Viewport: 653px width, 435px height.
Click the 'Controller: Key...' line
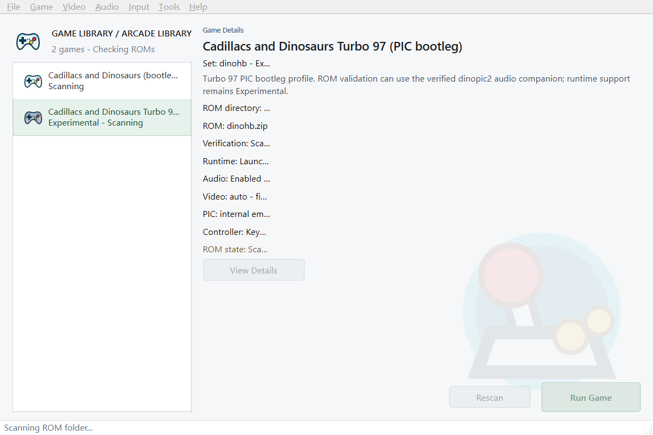(235, 232)
